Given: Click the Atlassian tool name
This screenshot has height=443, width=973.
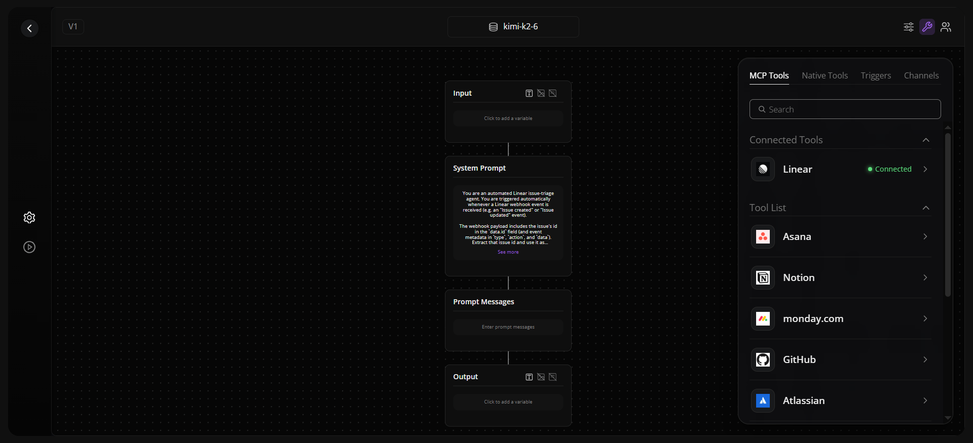Looking at the screenshot, I should [x=804, y=400].
